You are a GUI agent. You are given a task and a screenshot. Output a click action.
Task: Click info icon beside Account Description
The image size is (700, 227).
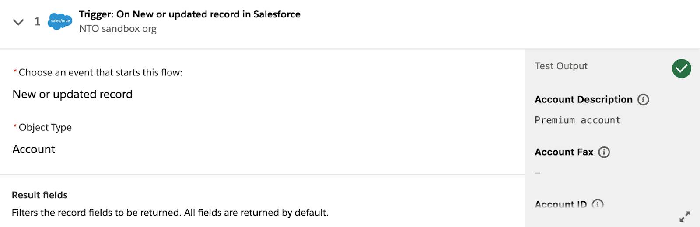click(643, 100)
